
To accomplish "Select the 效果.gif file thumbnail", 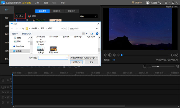I will point(41,49).
